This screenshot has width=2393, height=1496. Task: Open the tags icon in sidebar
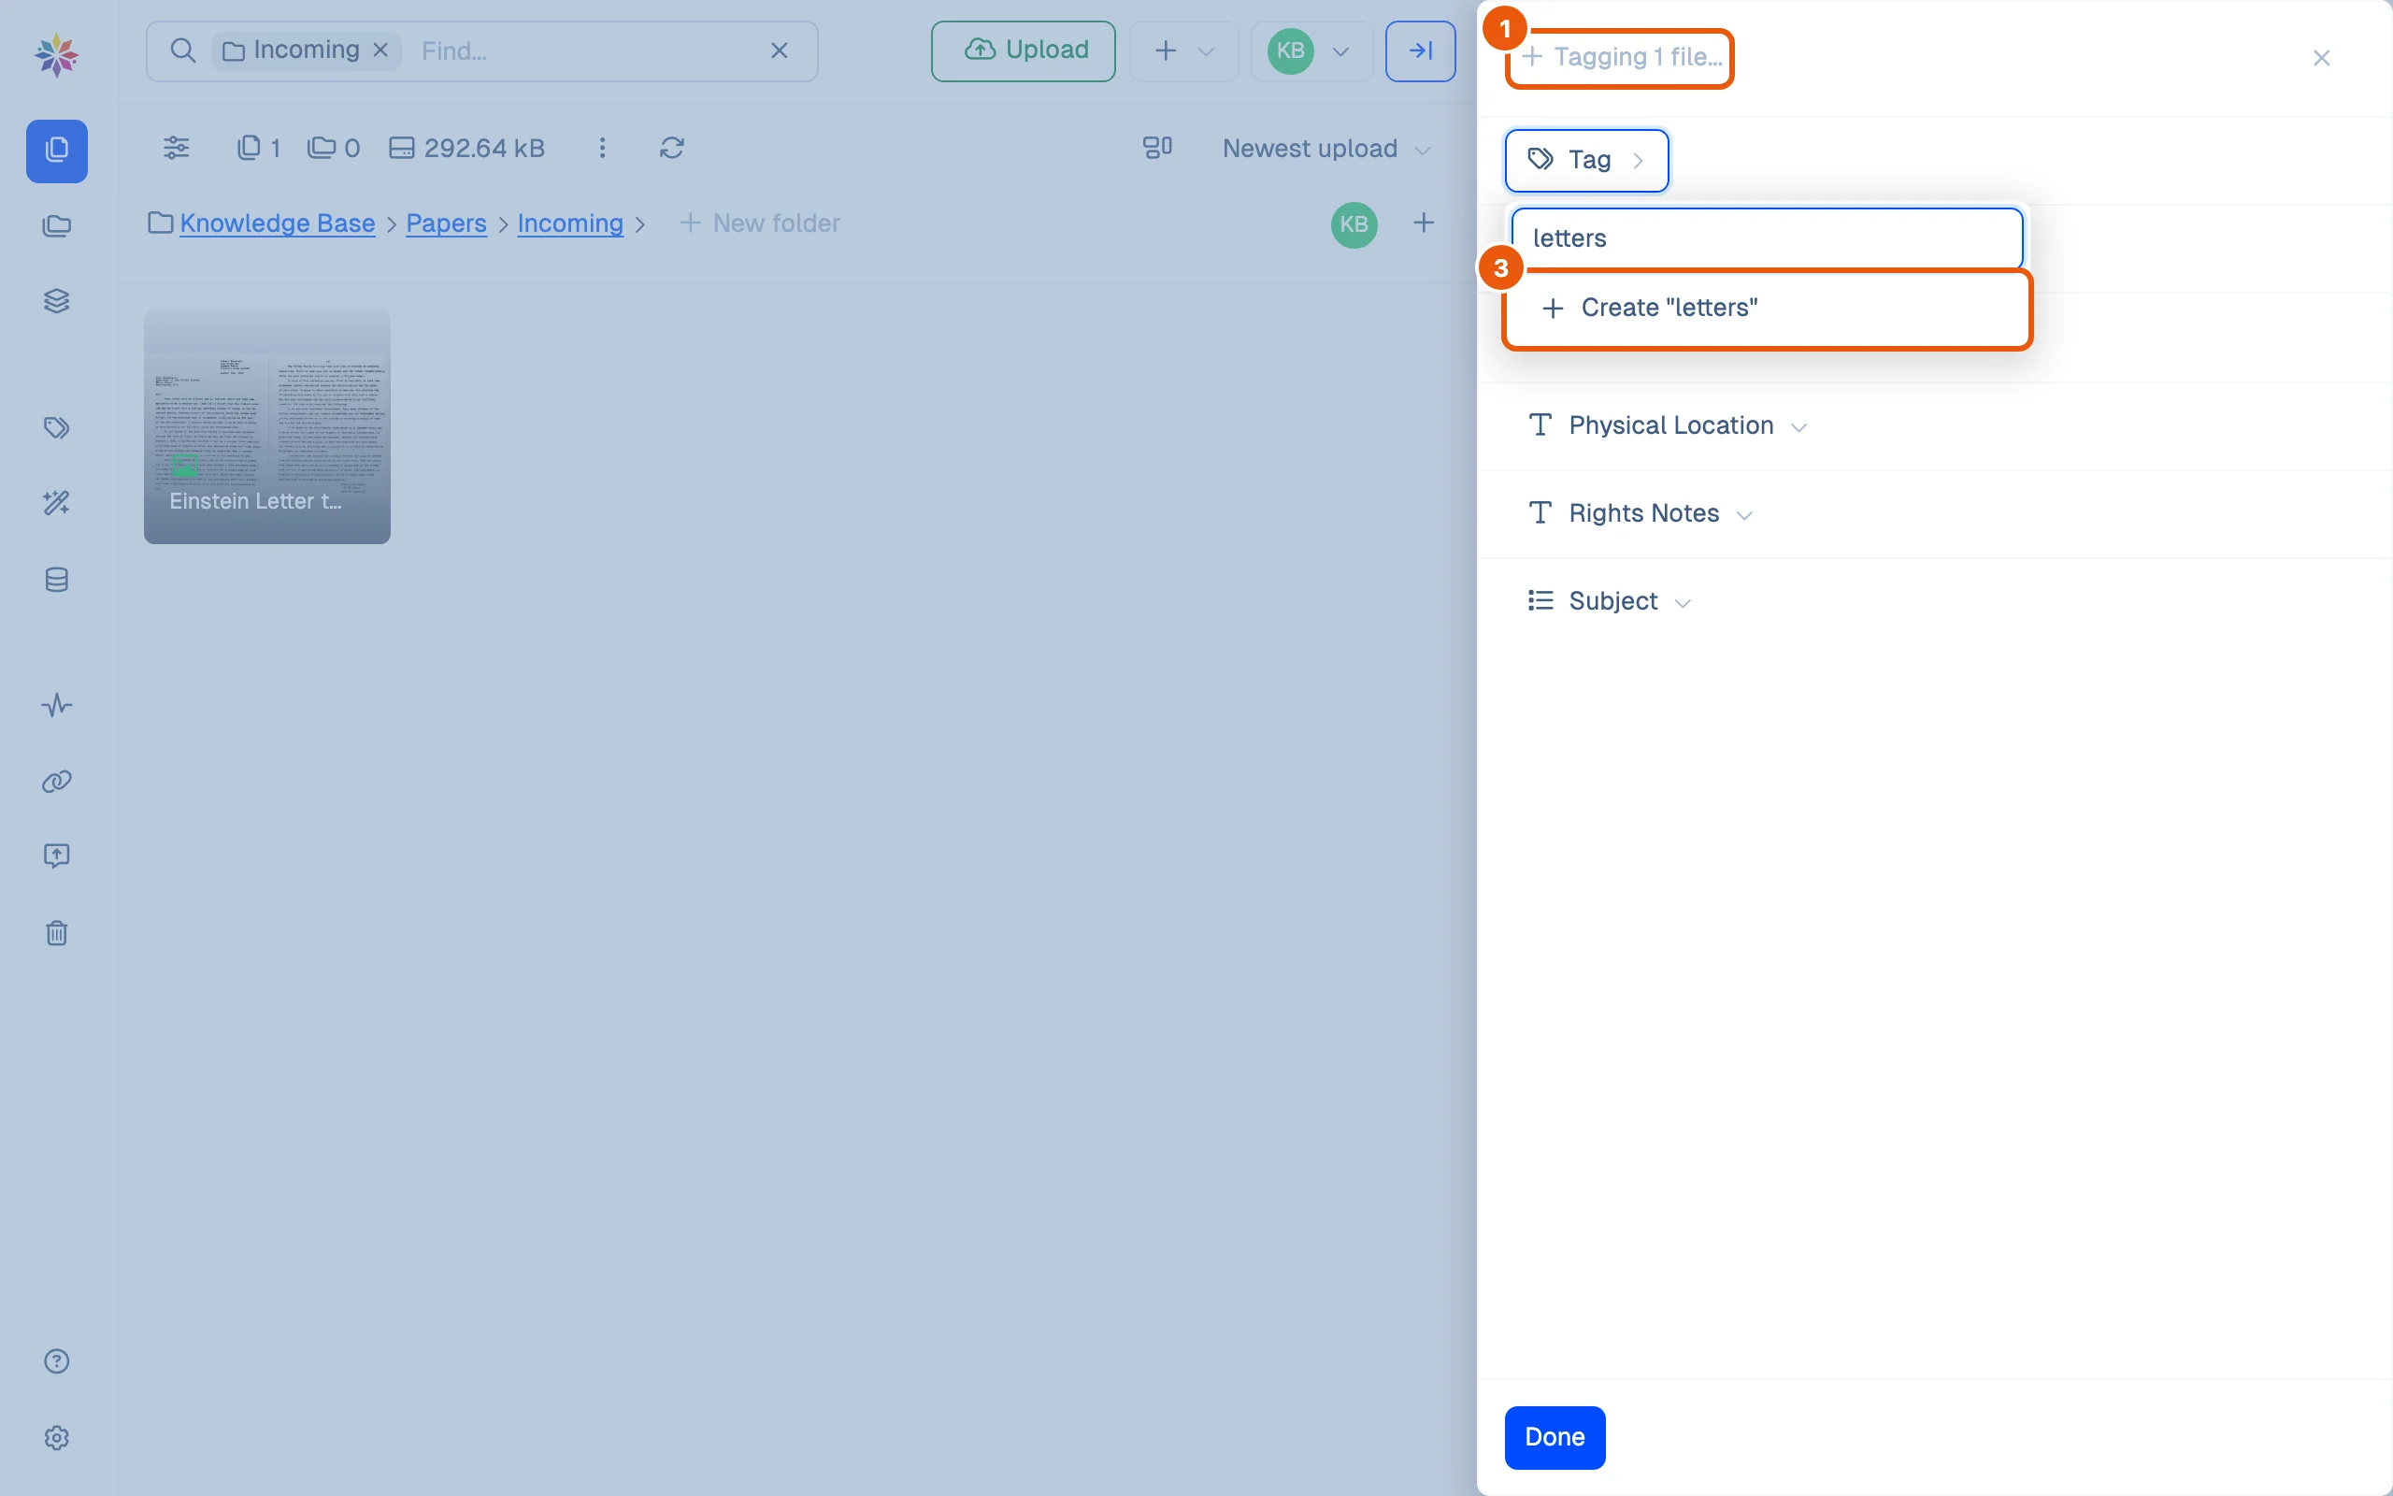(56, 427)
